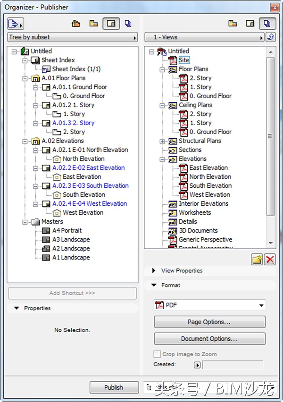Enable Crop image to Zoom checkbox
The image size is (283, 402).
tap(158, 354)
